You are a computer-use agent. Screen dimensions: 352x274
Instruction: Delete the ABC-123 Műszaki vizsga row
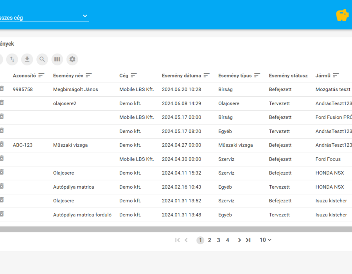2,144
